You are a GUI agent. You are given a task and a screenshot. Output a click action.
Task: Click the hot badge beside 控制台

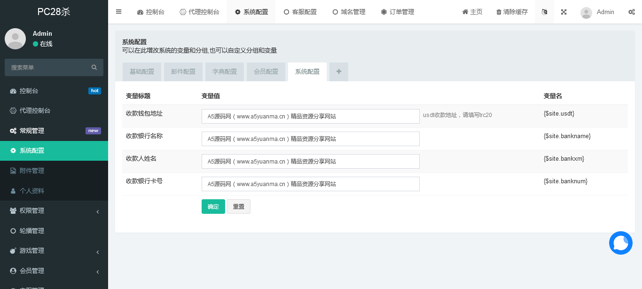coord(94,91)
